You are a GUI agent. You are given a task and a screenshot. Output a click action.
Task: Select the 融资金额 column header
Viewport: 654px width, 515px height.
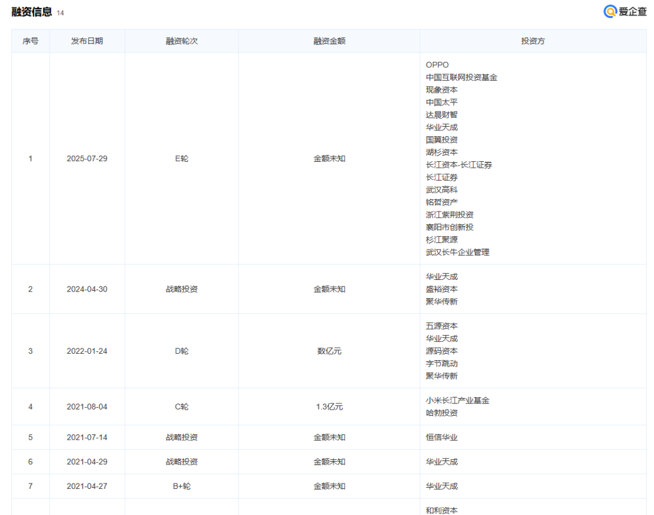click(x=329, y=41)
